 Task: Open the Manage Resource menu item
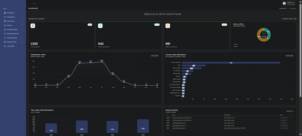coord(13,34)
